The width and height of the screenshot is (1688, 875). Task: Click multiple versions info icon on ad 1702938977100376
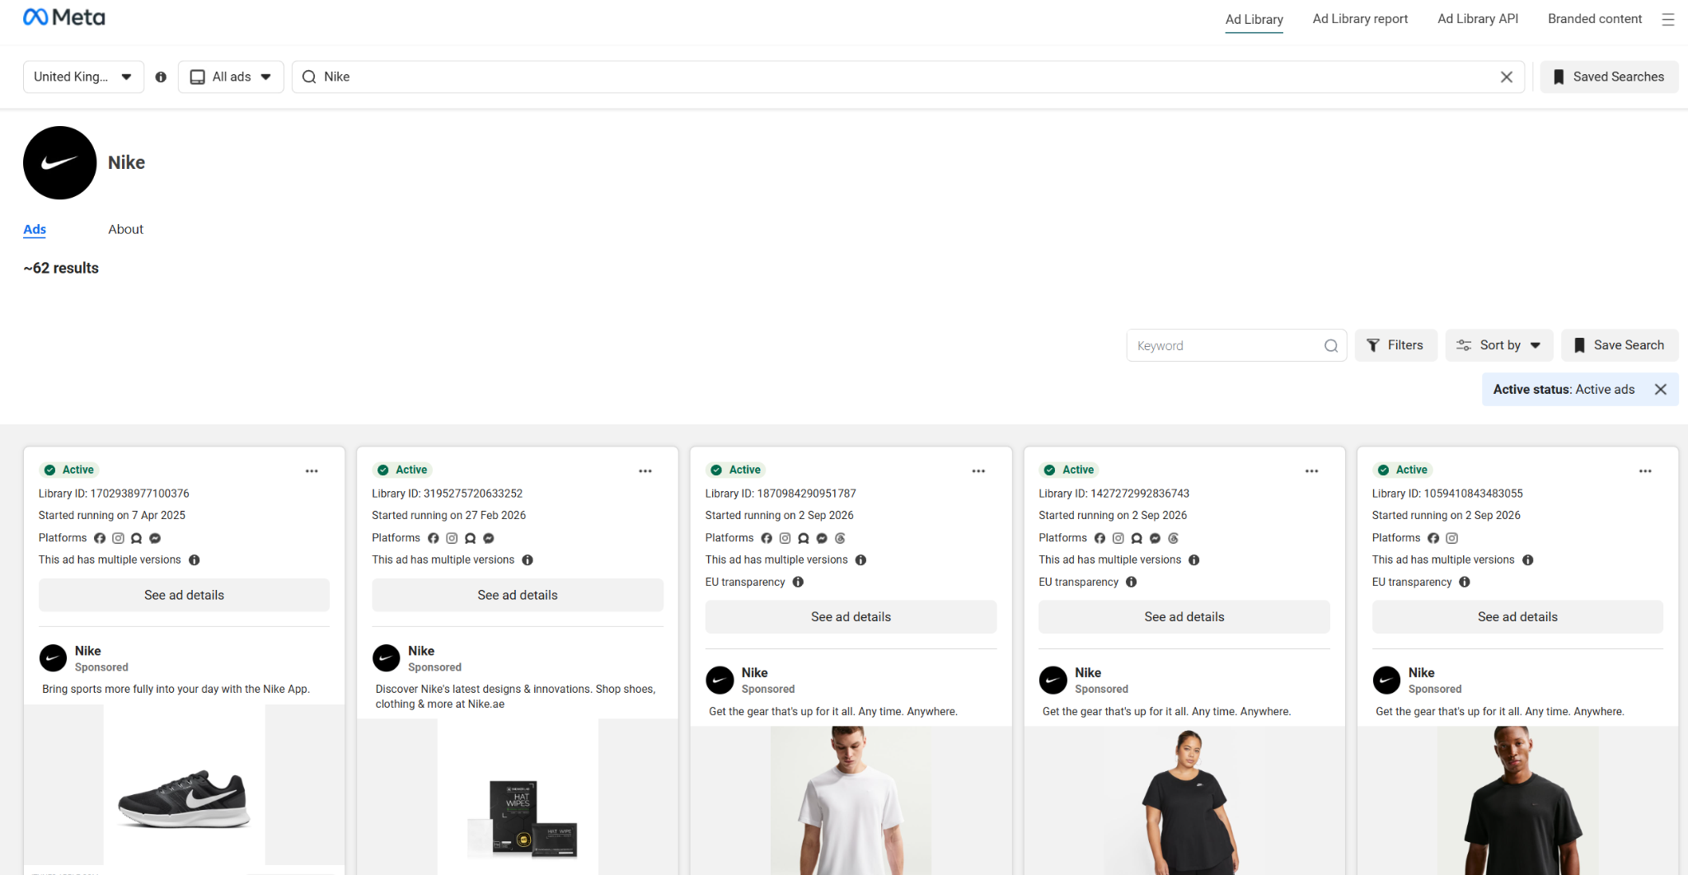coord(195,560)
